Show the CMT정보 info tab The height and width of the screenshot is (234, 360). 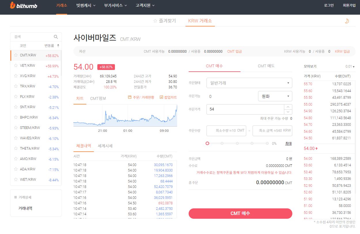point(98,98)
